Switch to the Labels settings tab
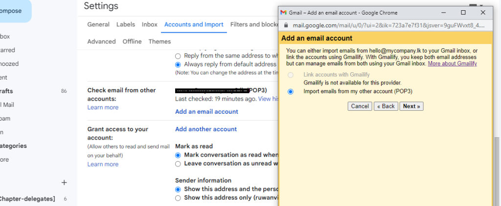This screenshot has height=206, width=501. click(x=126, y=24)
